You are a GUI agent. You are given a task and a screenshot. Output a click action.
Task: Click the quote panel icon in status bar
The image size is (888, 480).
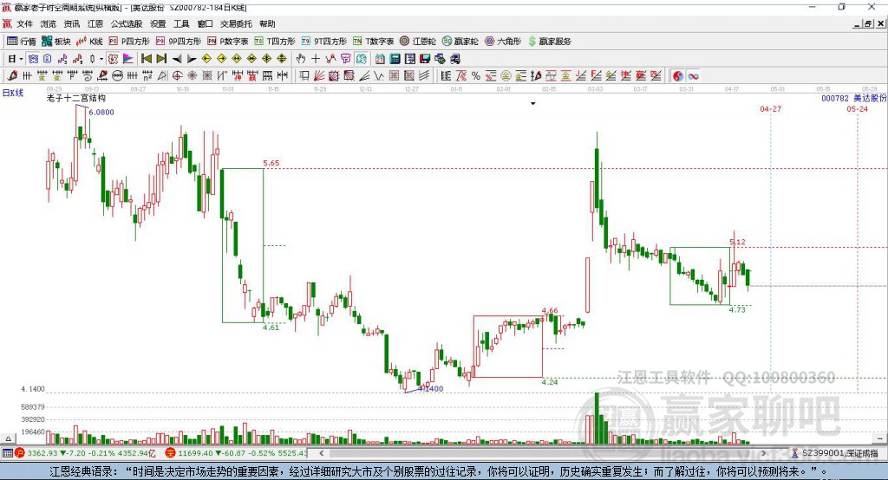point(7,453)
